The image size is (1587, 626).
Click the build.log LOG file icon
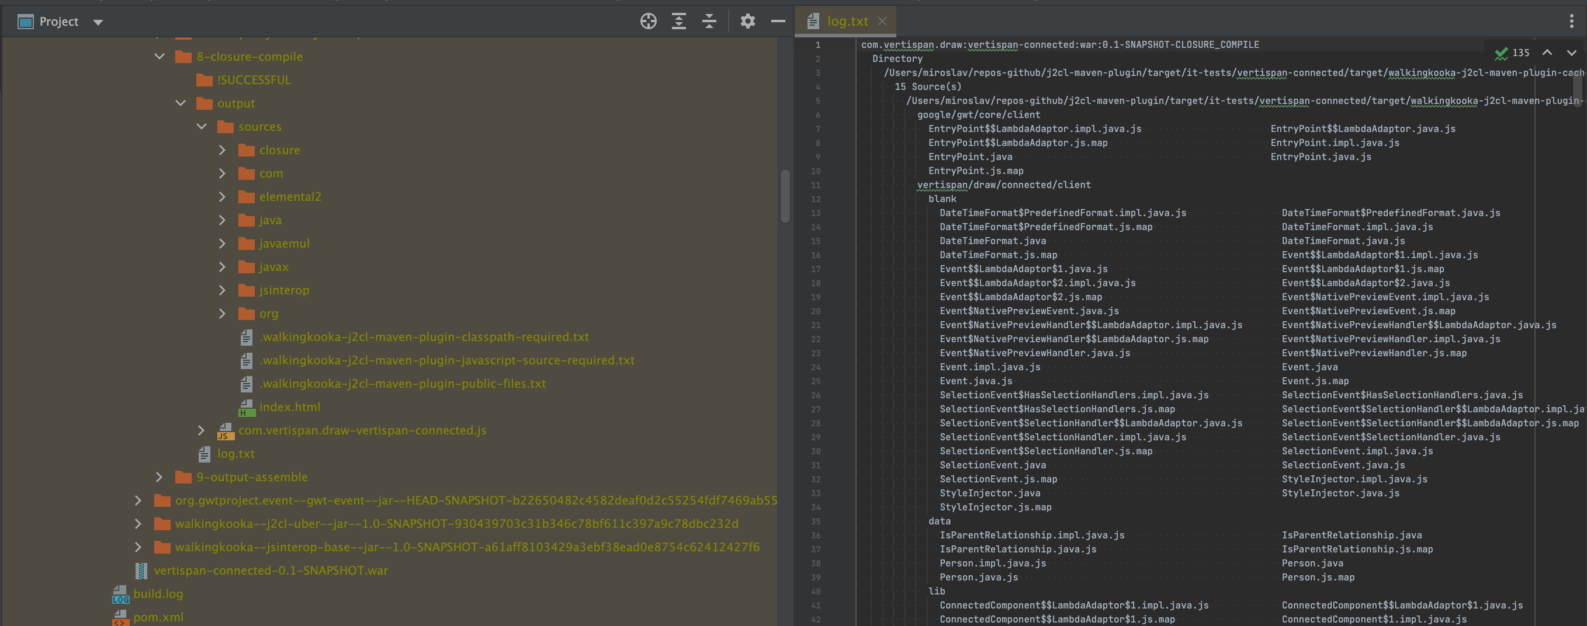[121, 594]
